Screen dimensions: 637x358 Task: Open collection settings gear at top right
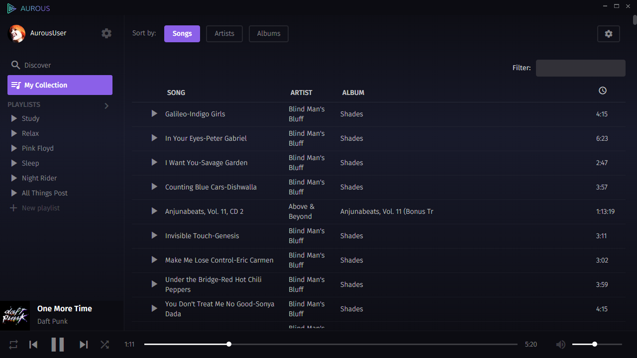(608, 34)
